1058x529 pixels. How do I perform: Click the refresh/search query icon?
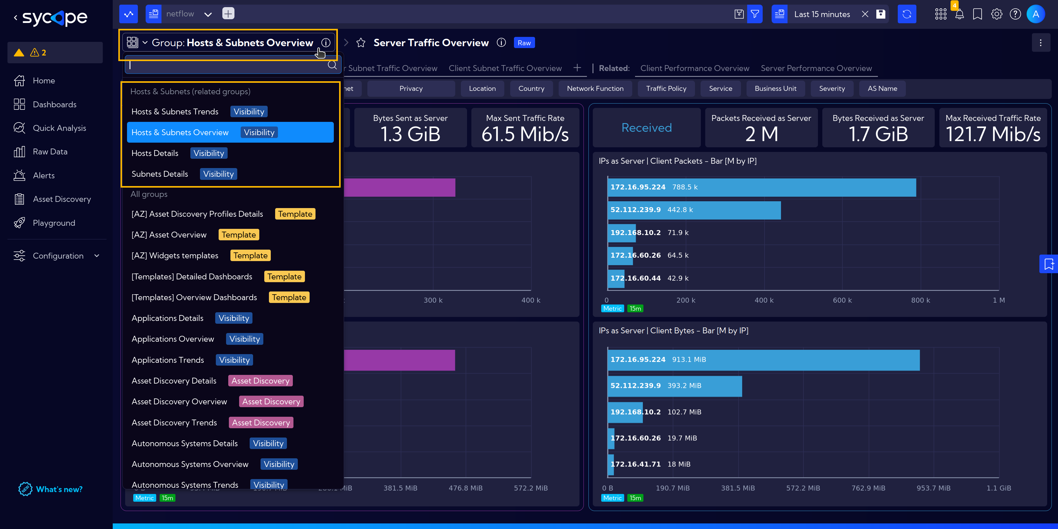907,14
